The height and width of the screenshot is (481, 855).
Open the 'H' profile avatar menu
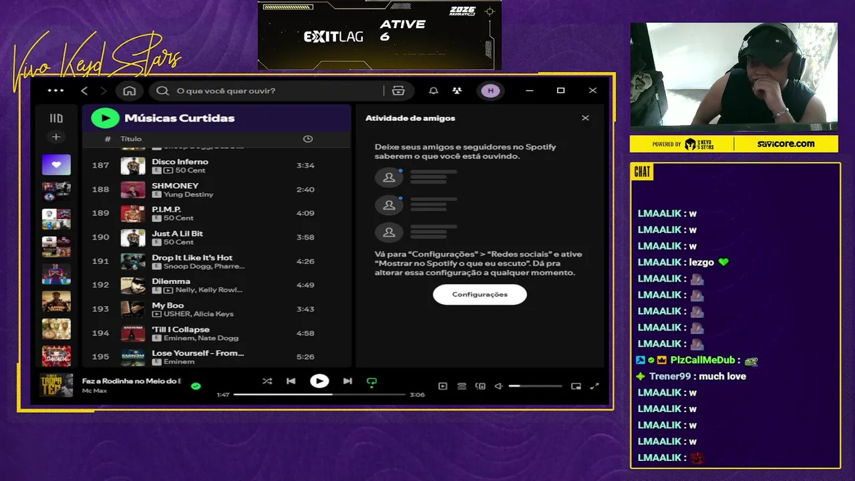pos(490,91)
